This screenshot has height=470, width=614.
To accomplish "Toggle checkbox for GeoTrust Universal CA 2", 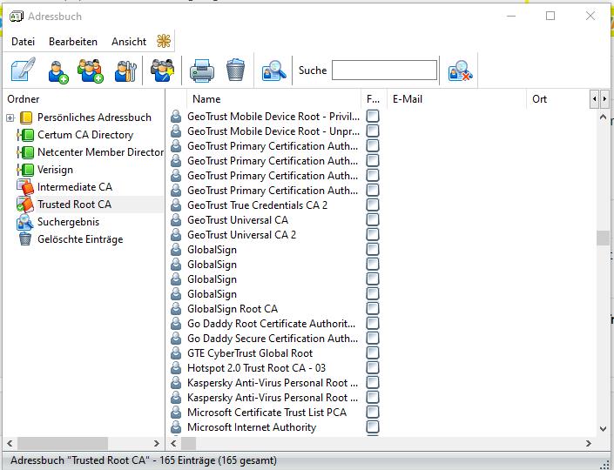I will pos(373,235).
